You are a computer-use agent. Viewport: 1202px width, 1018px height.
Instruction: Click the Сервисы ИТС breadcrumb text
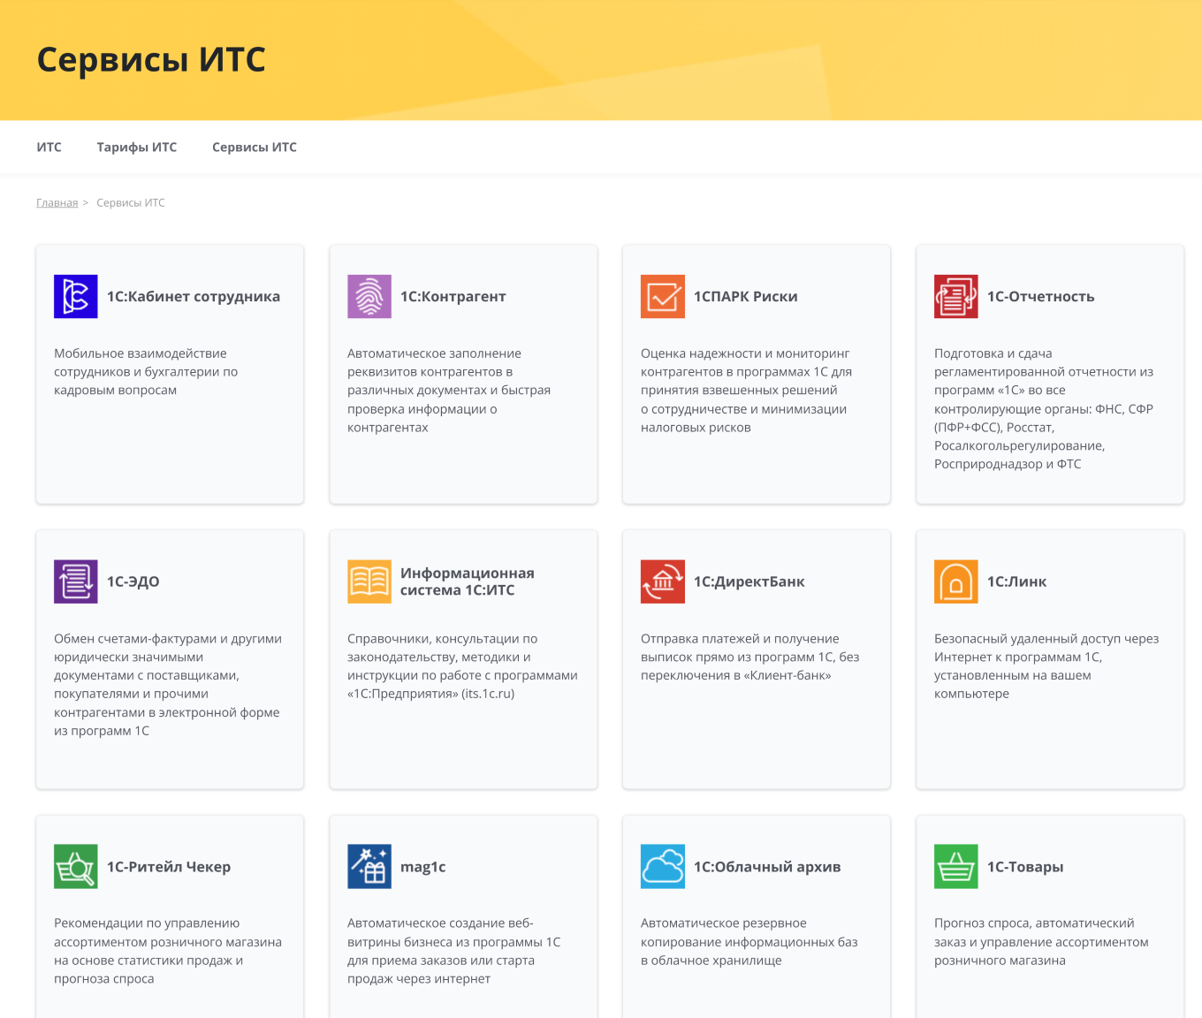click(x=131, y=202)
